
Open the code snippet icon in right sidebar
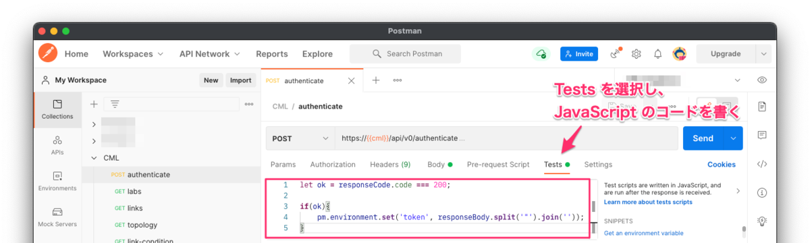click(x=762, y=163)
